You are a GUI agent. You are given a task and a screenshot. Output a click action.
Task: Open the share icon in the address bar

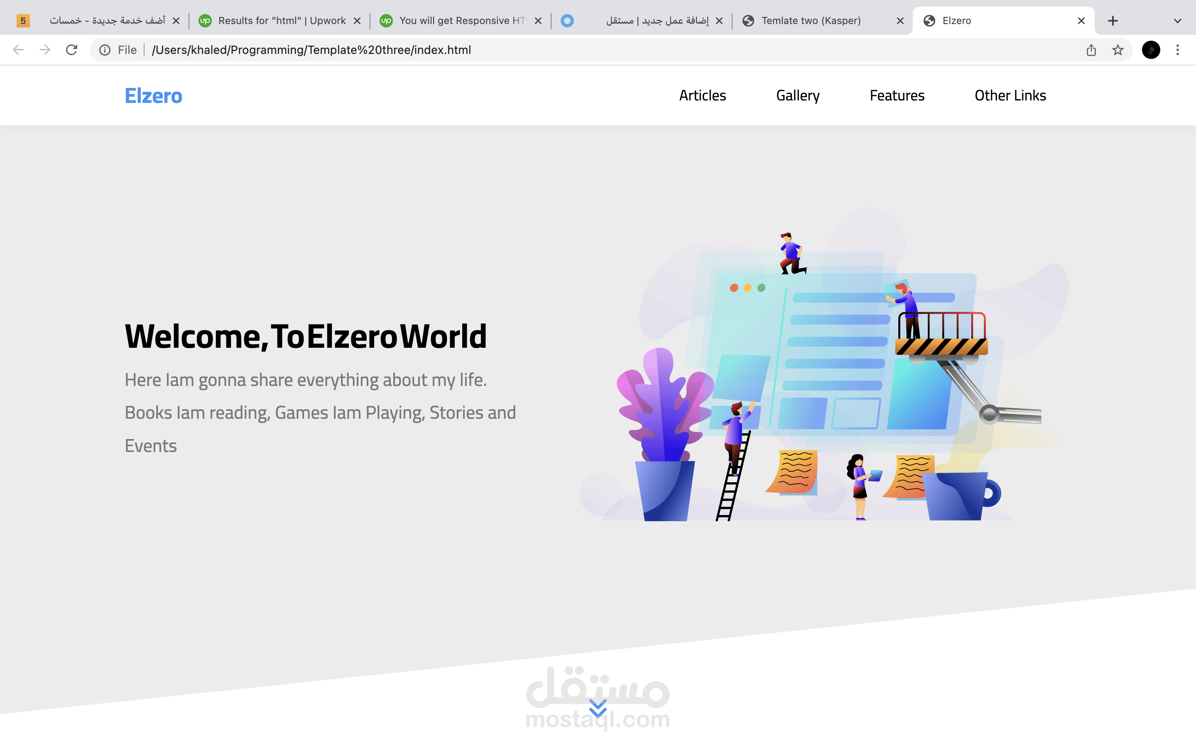pyautogui.click(x=1091, y=50)
